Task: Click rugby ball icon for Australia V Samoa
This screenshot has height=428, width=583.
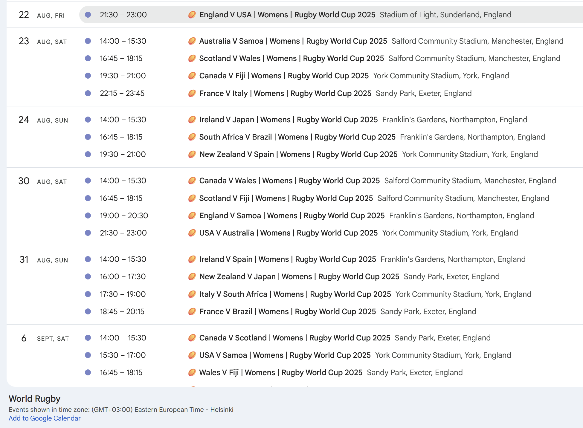Action: coord(192,41)
